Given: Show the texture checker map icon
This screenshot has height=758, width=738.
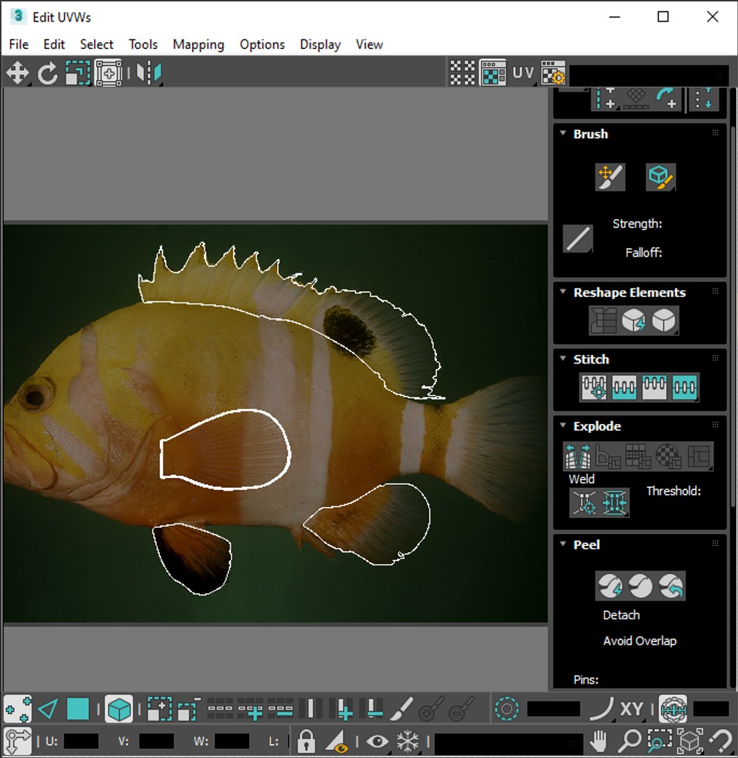Looking at the screenshot, I should pos(493,73).
